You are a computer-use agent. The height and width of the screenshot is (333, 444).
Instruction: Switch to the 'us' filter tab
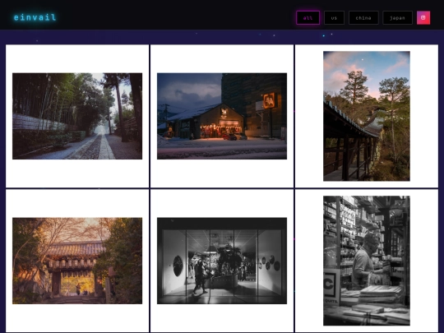click(334, 18)
